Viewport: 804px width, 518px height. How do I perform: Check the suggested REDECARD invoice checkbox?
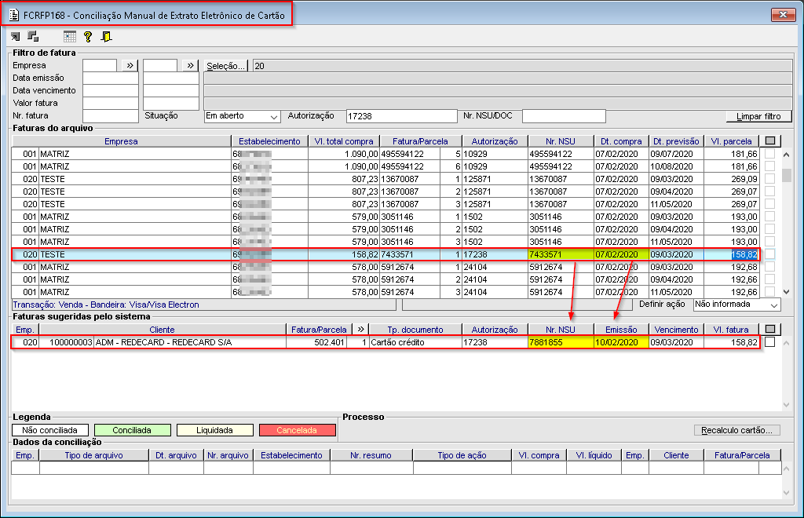click(770, 342)
